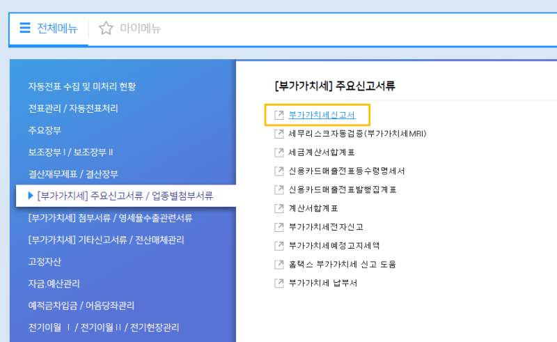Open the 계산서합계표 link
Viewport: 557px width, 342px height.
point(313,208)
